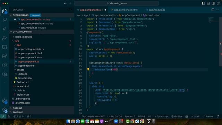This screenshot has height=125, width=222.
Task: Toggle Compile Hero Off status
Action: tap(94, 117)
